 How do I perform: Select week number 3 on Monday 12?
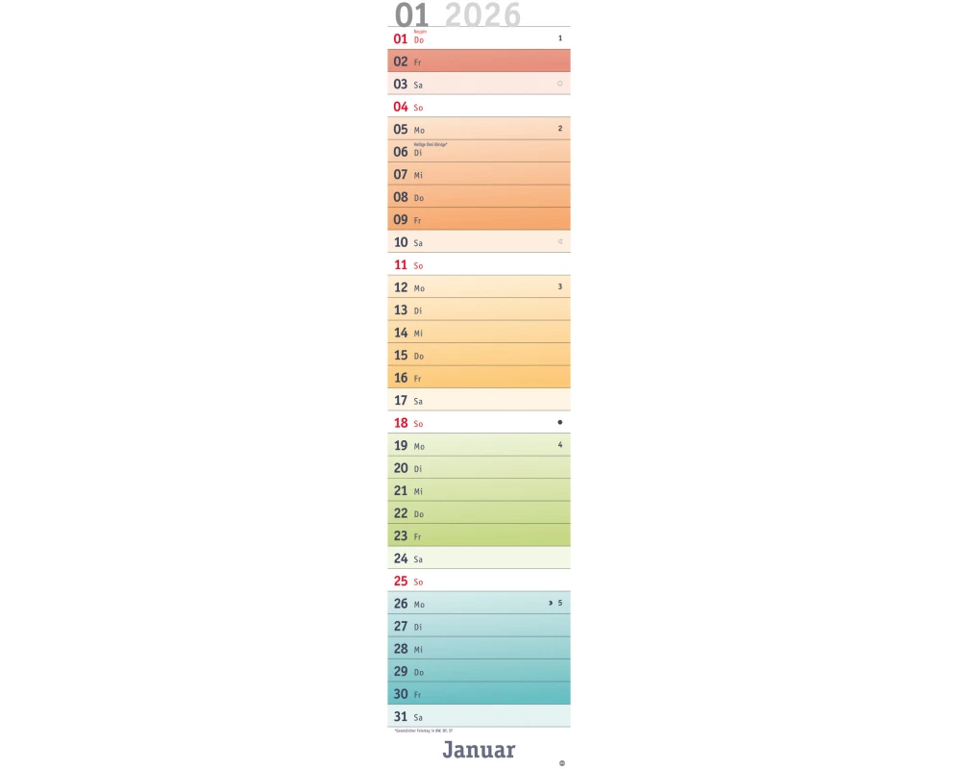tap(560, 286)
